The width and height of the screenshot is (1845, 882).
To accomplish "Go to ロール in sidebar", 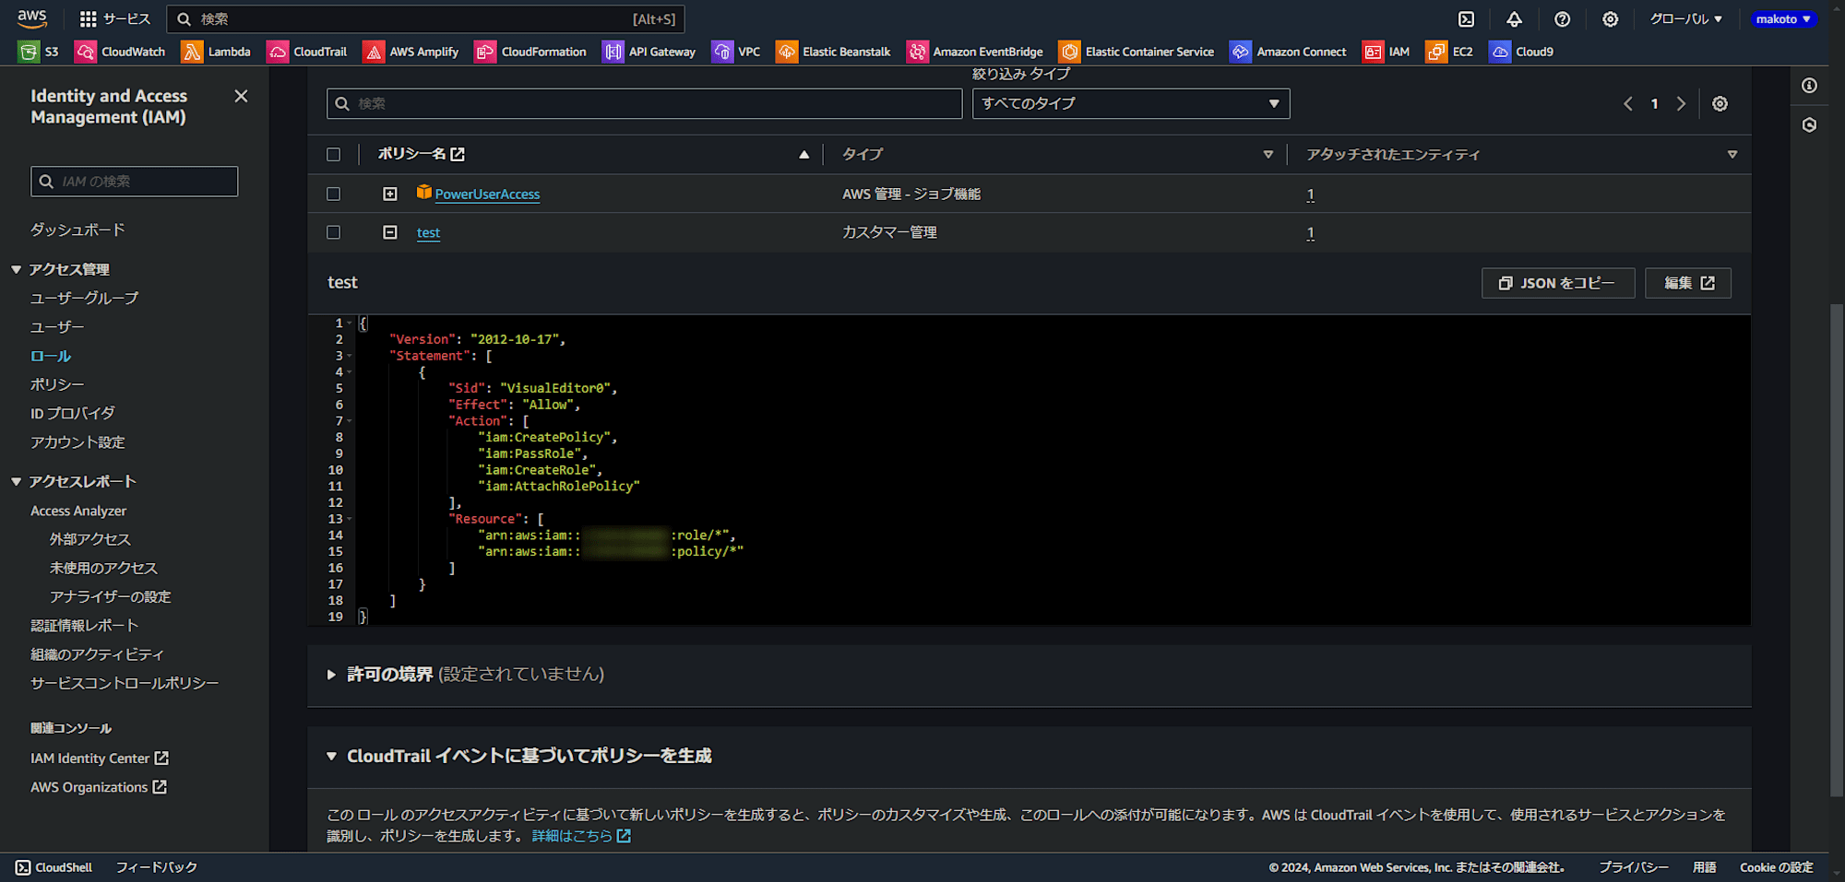I will coord(51,356).
